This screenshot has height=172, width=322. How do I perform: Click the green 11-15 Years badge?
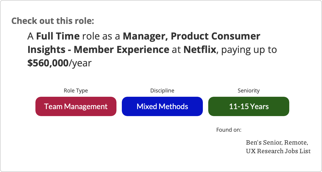[249, 106]
